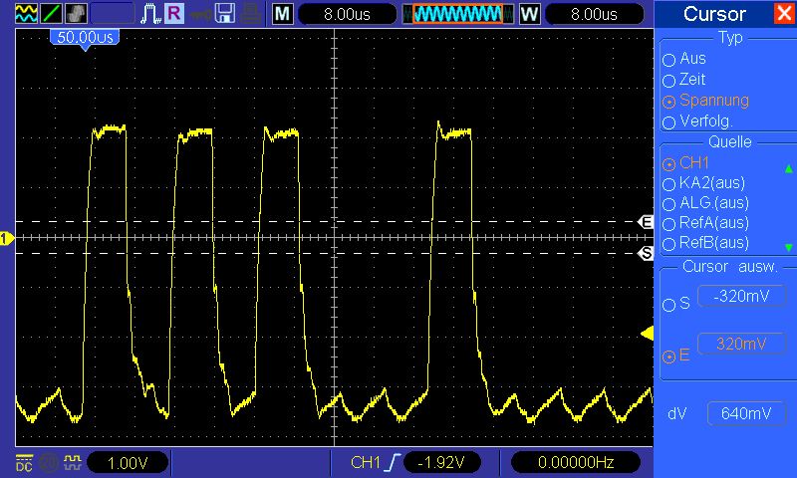
Task: Select the S cursor radio button
Action: (668, 305)
